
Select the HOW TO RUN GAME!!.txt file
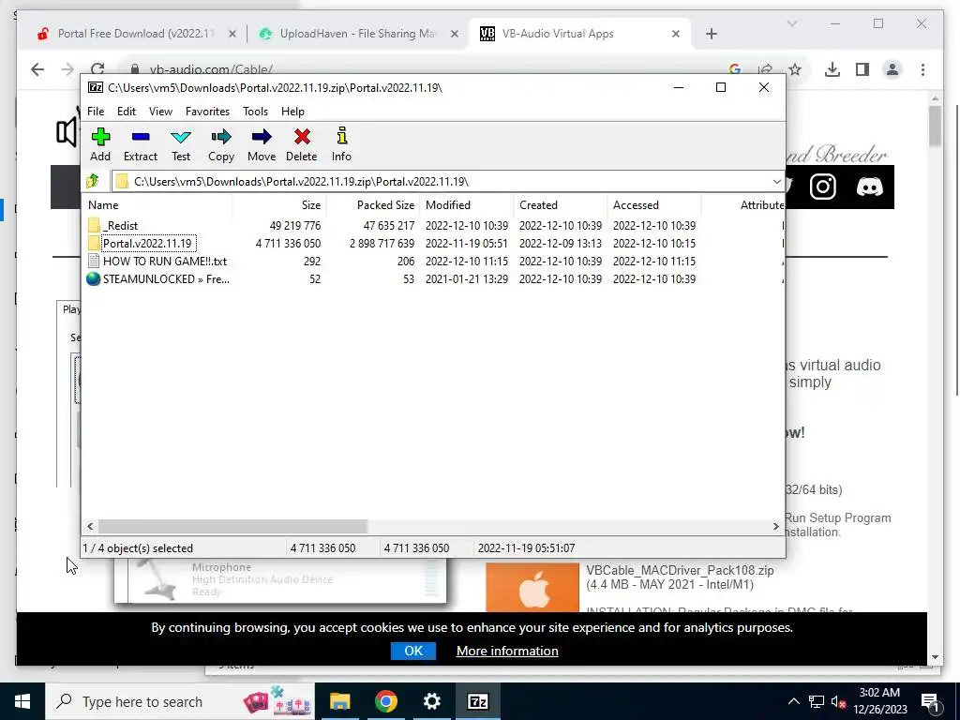(x=165, y=261)
